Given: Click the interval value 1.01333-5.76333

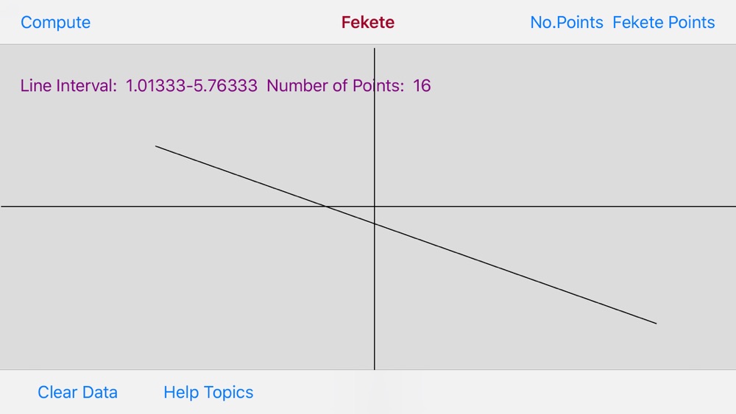Looking at the screenshot, I should 191,86.
